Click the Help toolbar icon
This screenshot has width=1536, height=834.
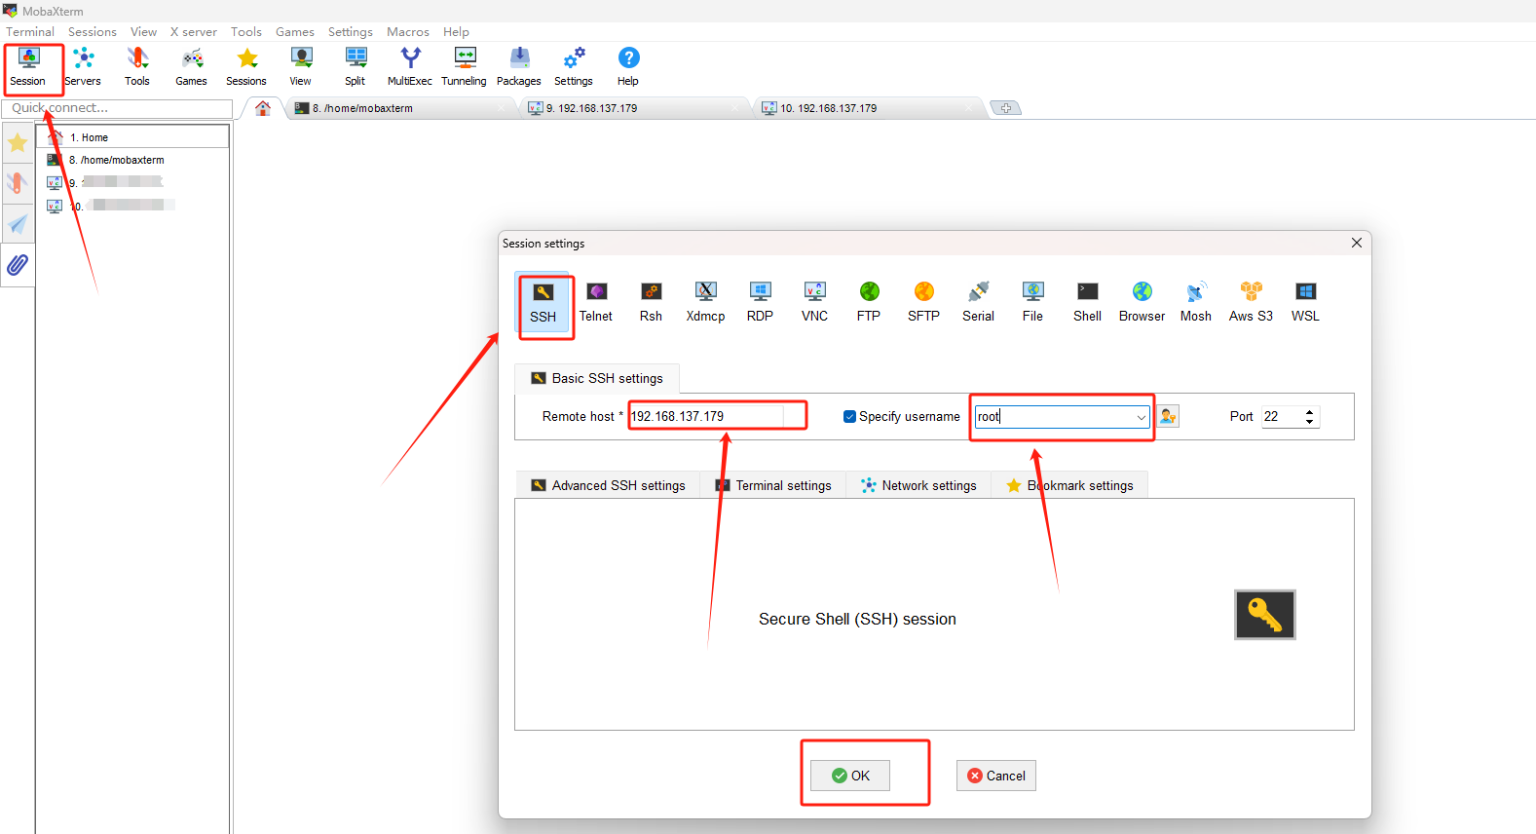point(628,67)
